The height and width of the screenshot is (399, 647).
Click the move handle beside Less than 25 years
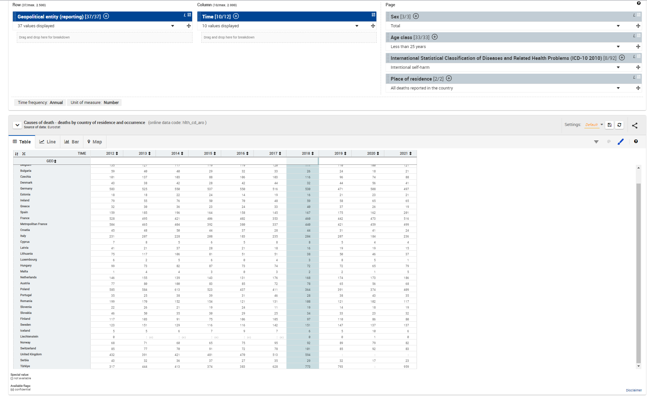[x=638, y=47]
